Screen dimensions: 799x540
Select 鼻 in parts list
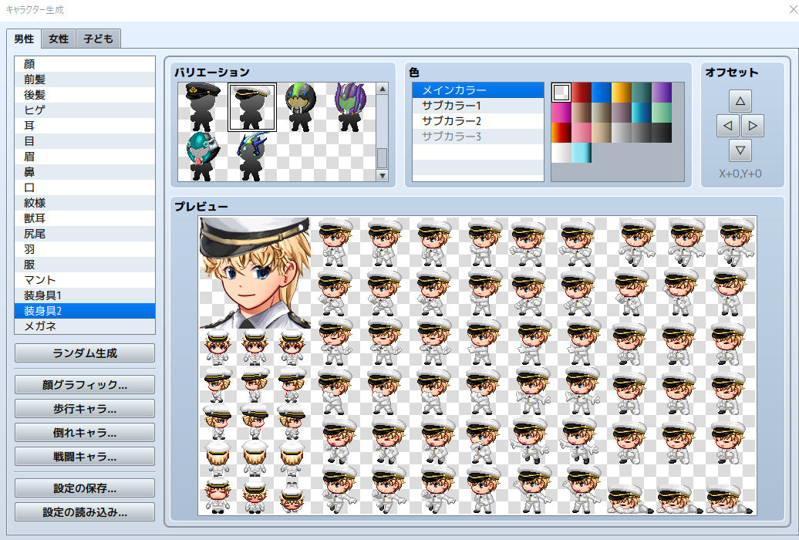(85, 171)
